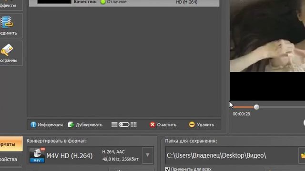Toggle the Применить для всех checkbox

point(167,169)
